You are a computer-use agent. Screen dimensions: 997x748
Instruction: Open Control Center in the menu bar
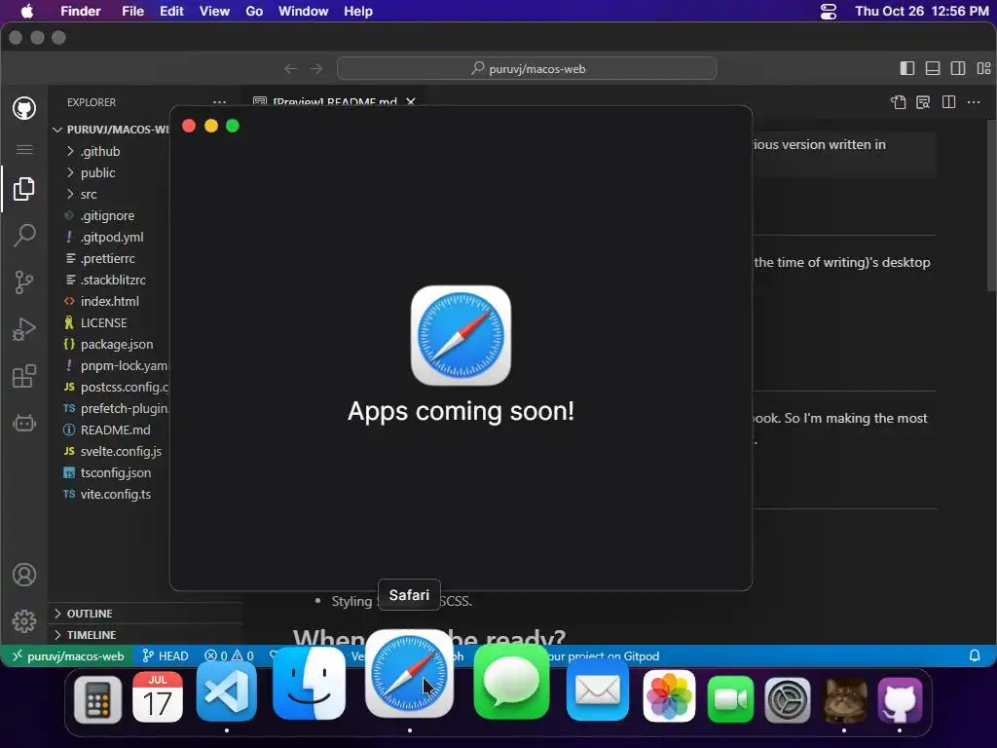pos(829,11)
